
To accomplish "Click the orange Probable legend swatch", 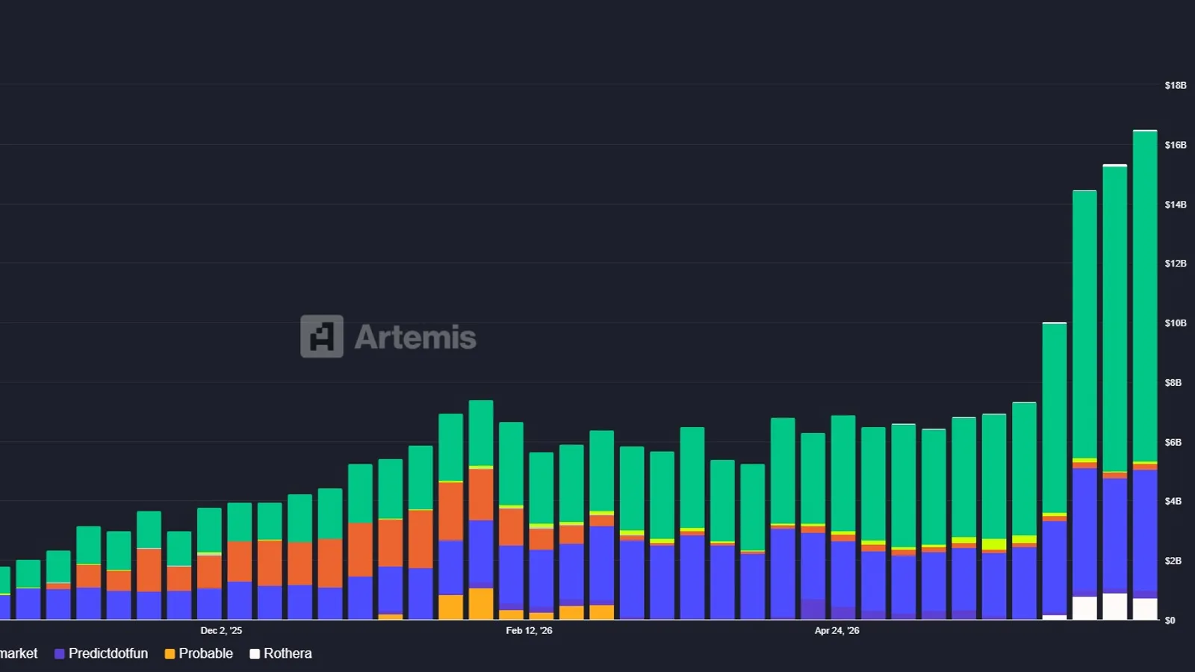I will [x=170, y=654].
